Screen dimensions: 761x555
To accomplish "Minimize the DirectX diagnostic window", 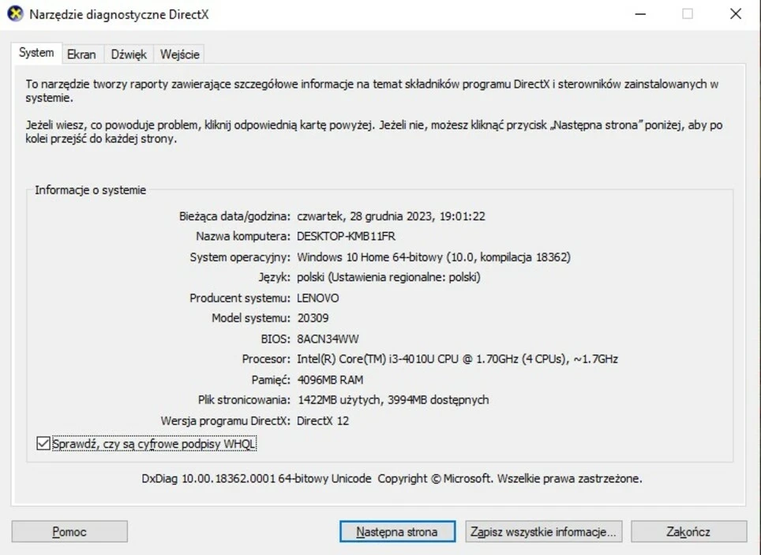I will (641, 14).
